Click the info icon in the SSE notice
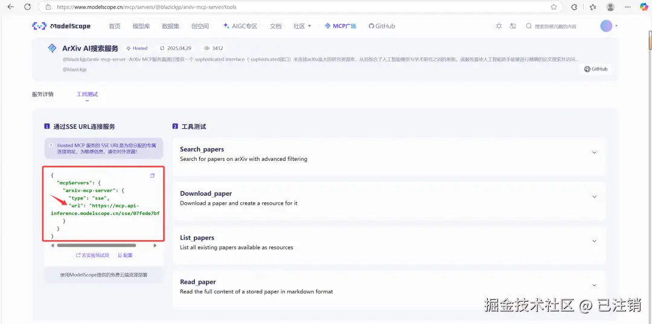652x324 pixels. pos(51,145)
